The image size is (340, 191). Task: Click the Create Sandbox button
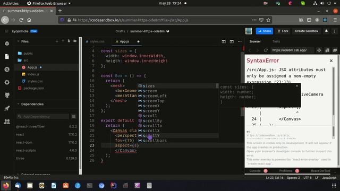(307, 31)
